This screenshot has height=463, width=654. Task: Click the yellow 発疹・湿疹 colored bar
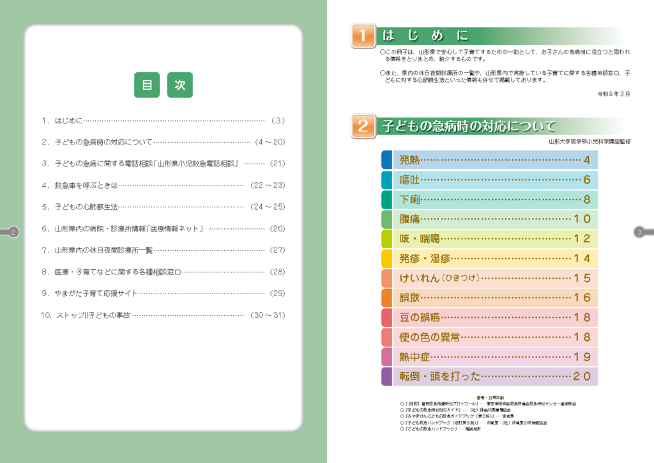pos(489,258)
